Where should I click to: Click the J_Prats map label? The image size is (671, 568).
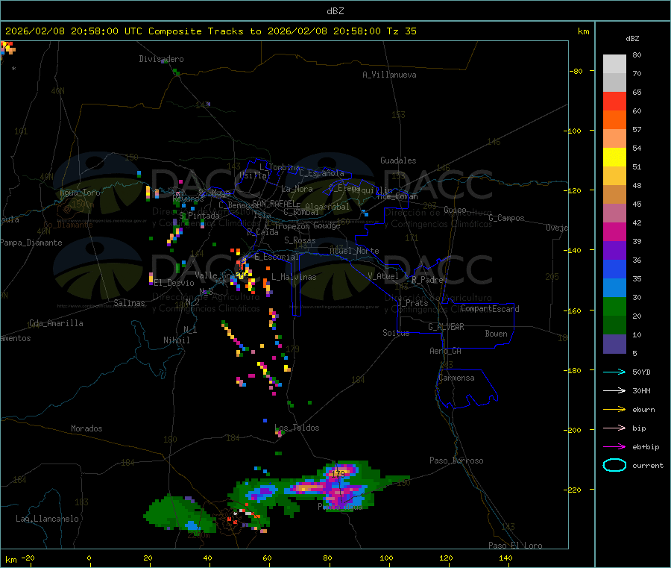tap(412, 303)
